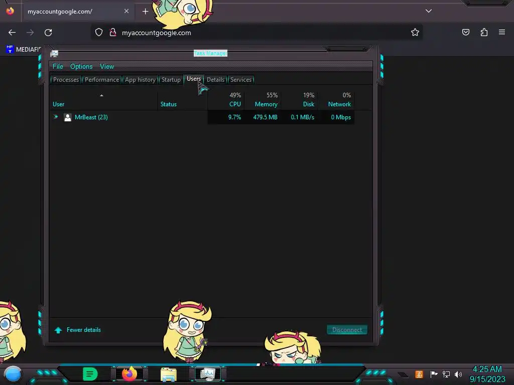The width and height of the screenshot is (514, 385).
Task: Open the Action Center flag icon
Action: pos(434,374)
